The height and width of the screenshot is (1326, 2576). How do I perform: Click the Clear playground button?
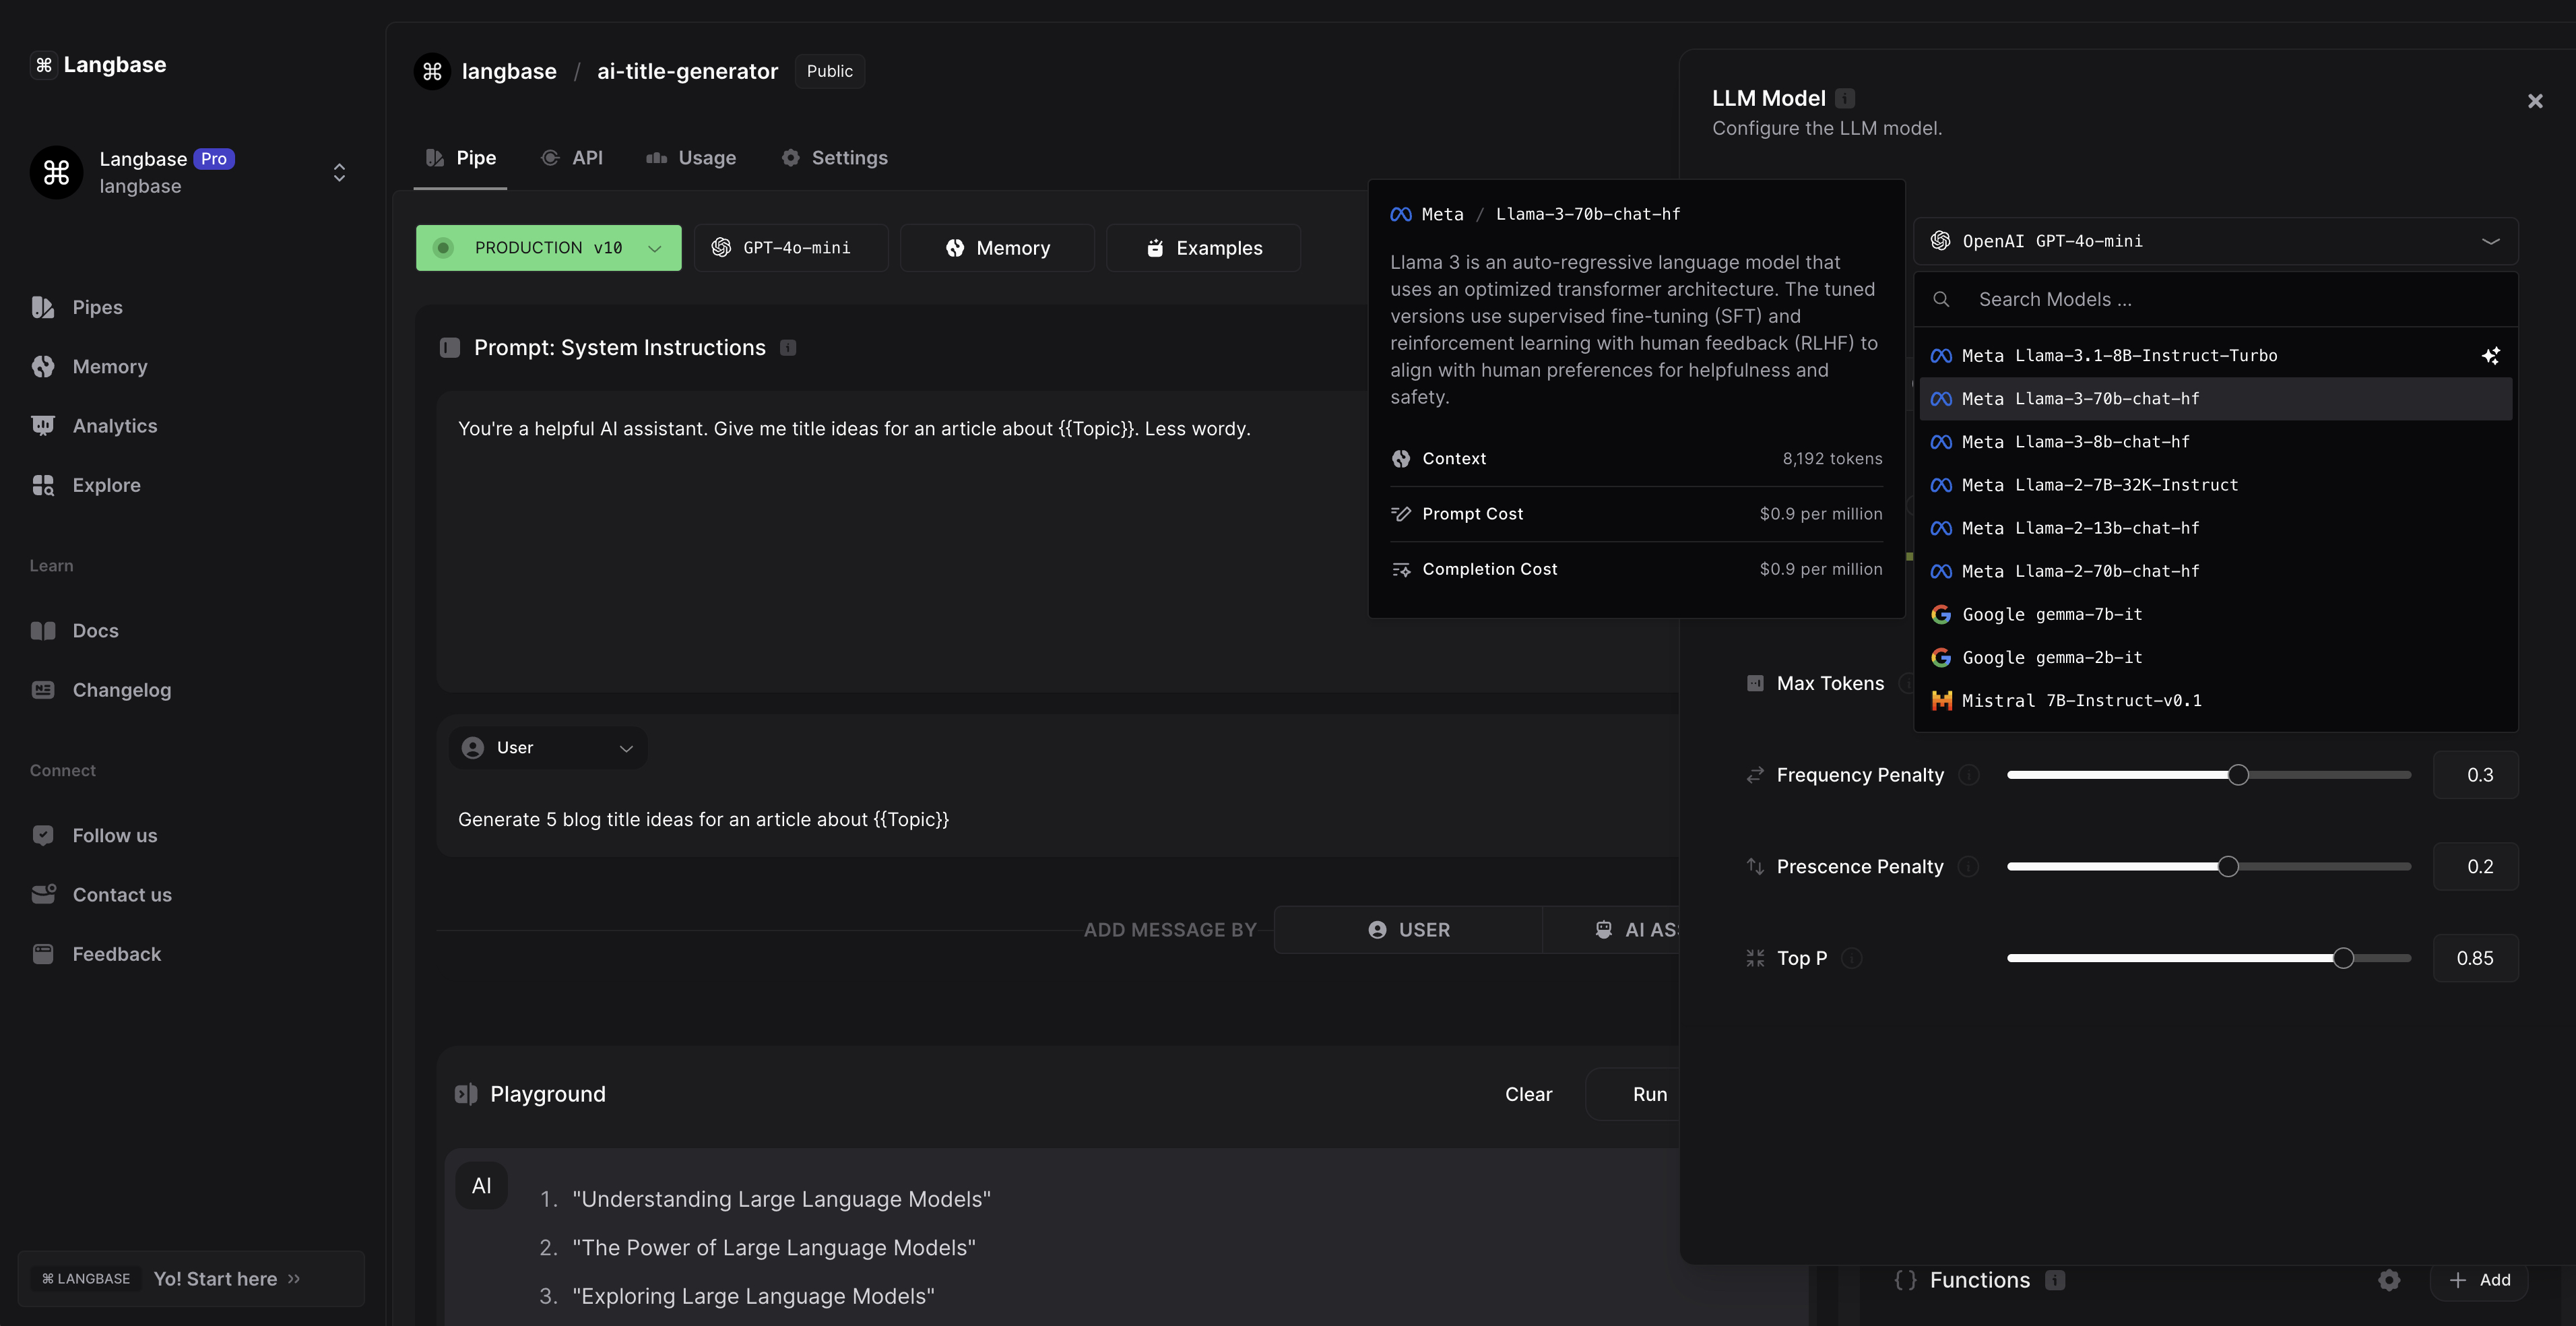pos(1528,1094)
